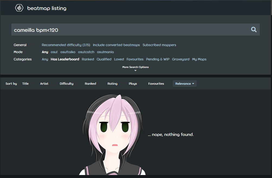The width and height of the screenshot is (272, 178).
Task: Sort results by Difficulty
Action: click(67, 84)
